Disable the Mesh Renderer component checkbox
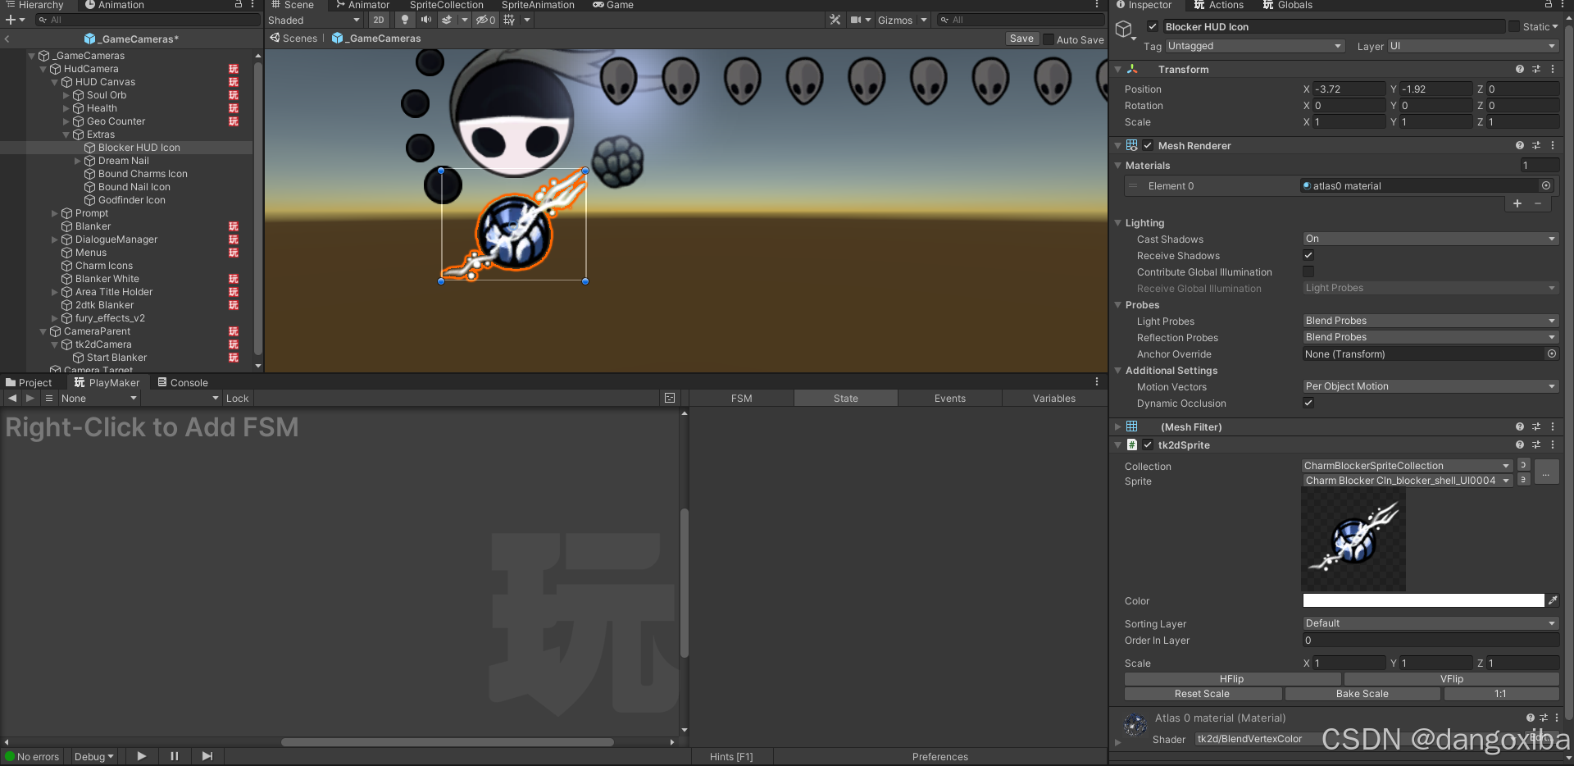Screen dimensions: 1574x766 (1148, 145)
